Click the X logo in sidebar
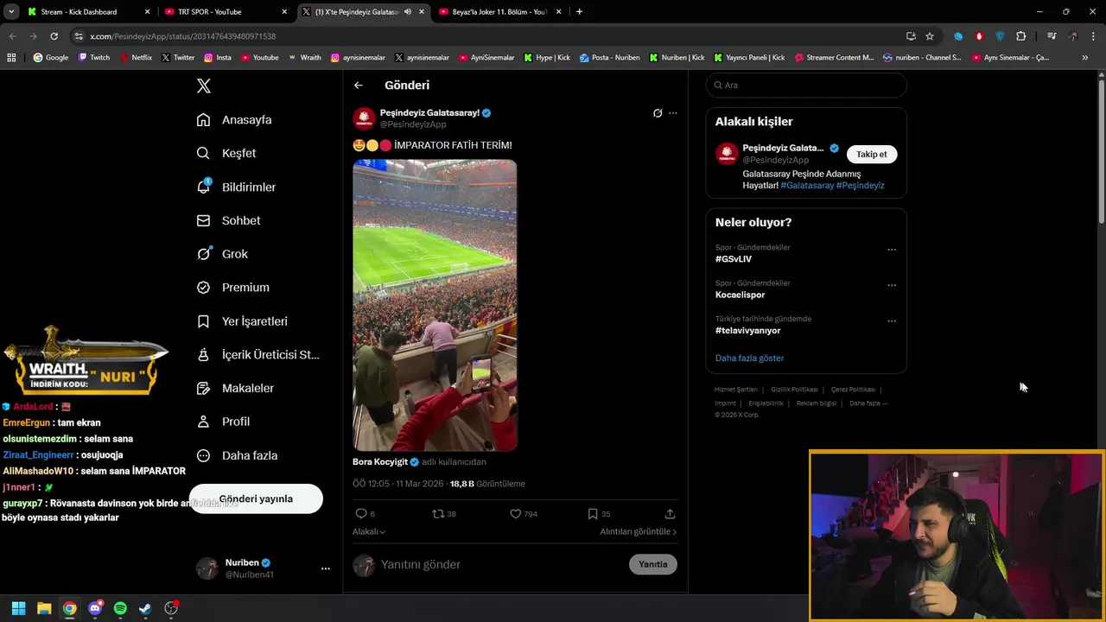Screen dimensions: 1106x622 click(x=203, y=86)
